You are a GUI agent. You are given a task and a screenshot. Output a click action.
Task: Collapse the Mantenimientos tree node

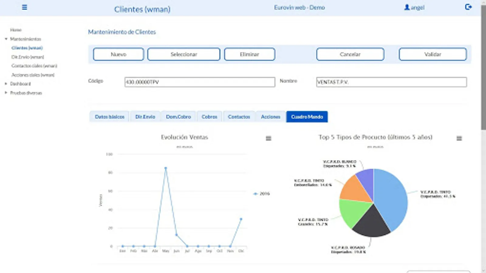6,39
